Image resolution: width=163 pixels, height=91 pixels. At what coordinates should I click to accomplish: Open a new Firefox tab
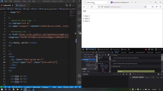click(136, 2)
